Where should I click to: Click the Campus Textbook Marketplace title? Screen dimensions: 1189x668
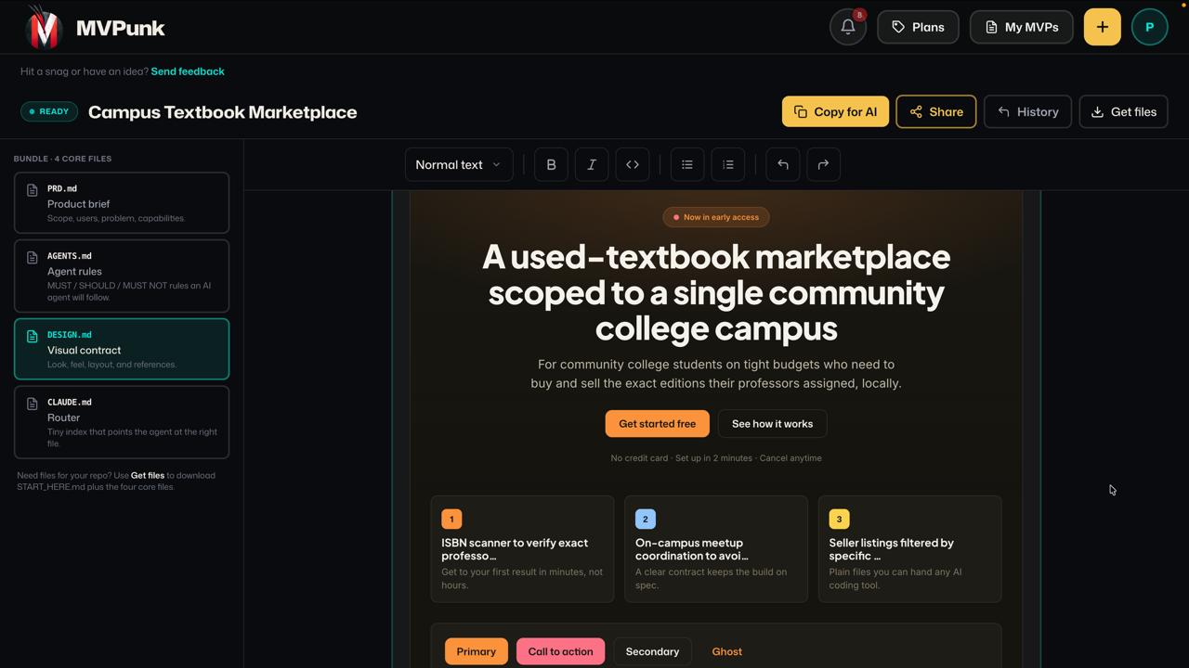(222, 111)
